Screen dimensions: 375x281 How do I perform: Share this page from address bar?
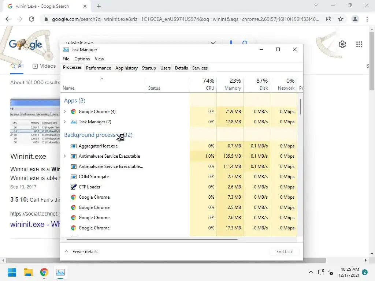coord(329,19)
